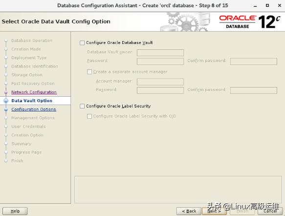Screen dimensions: 285x216
Task: Open the Network Configuration step link
Action: tap(34, 92)
